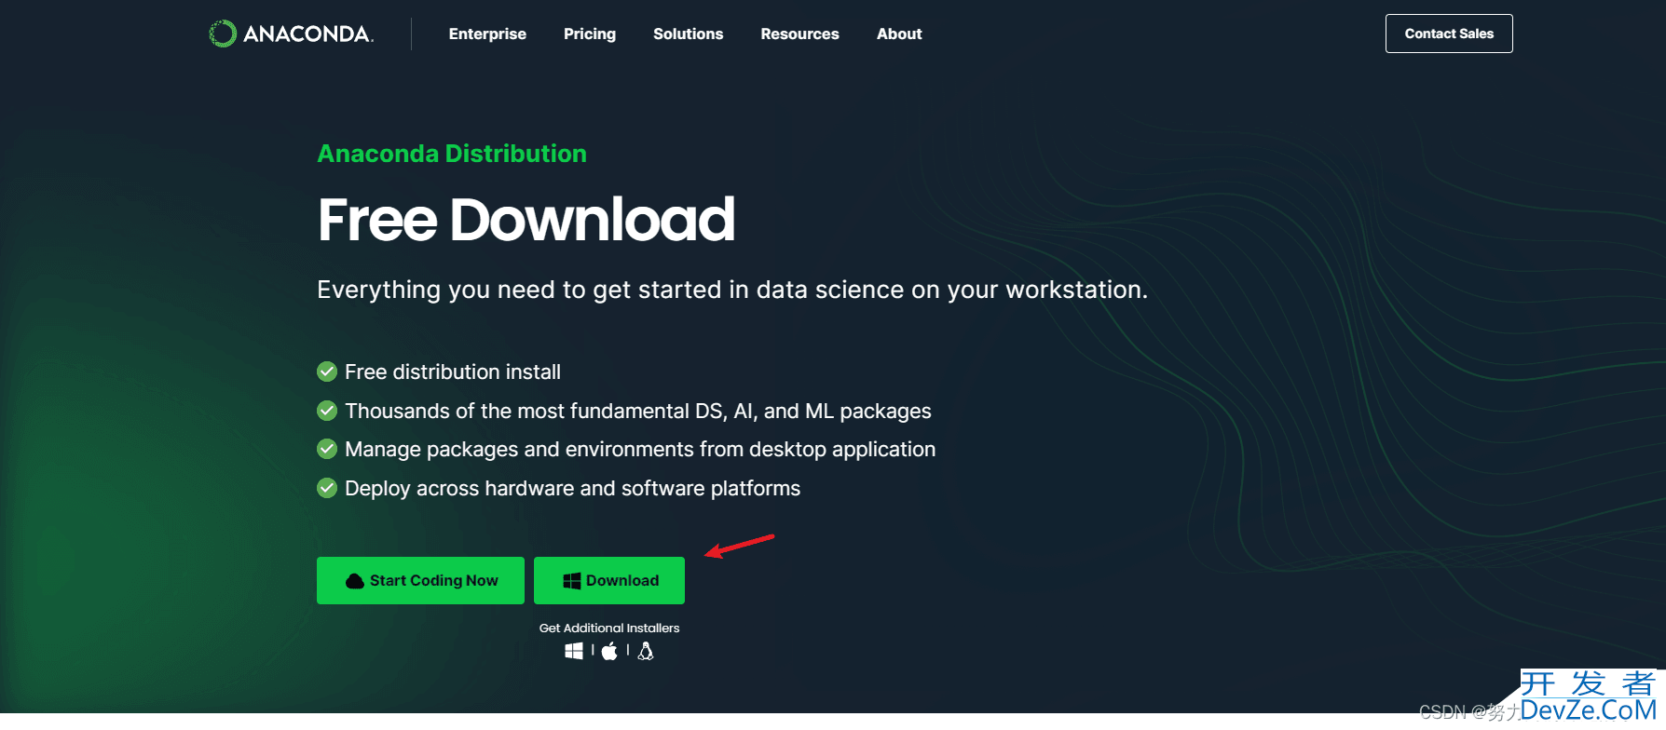Open the Windows additional installer icon
Screen dimensions: 1666x730
574,651
